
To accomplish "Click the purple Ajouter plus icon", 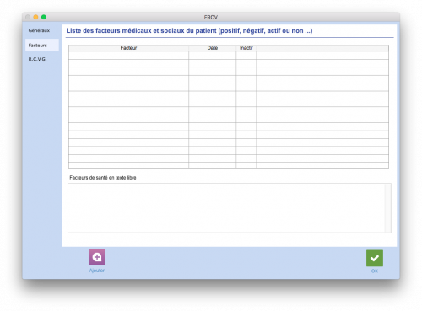I will pos(97,257).
